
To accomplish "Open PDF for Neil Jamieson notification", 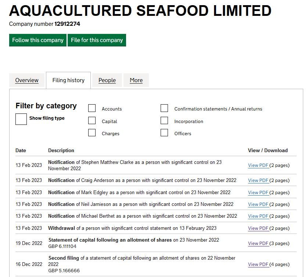I will click(x=258, y=204).
